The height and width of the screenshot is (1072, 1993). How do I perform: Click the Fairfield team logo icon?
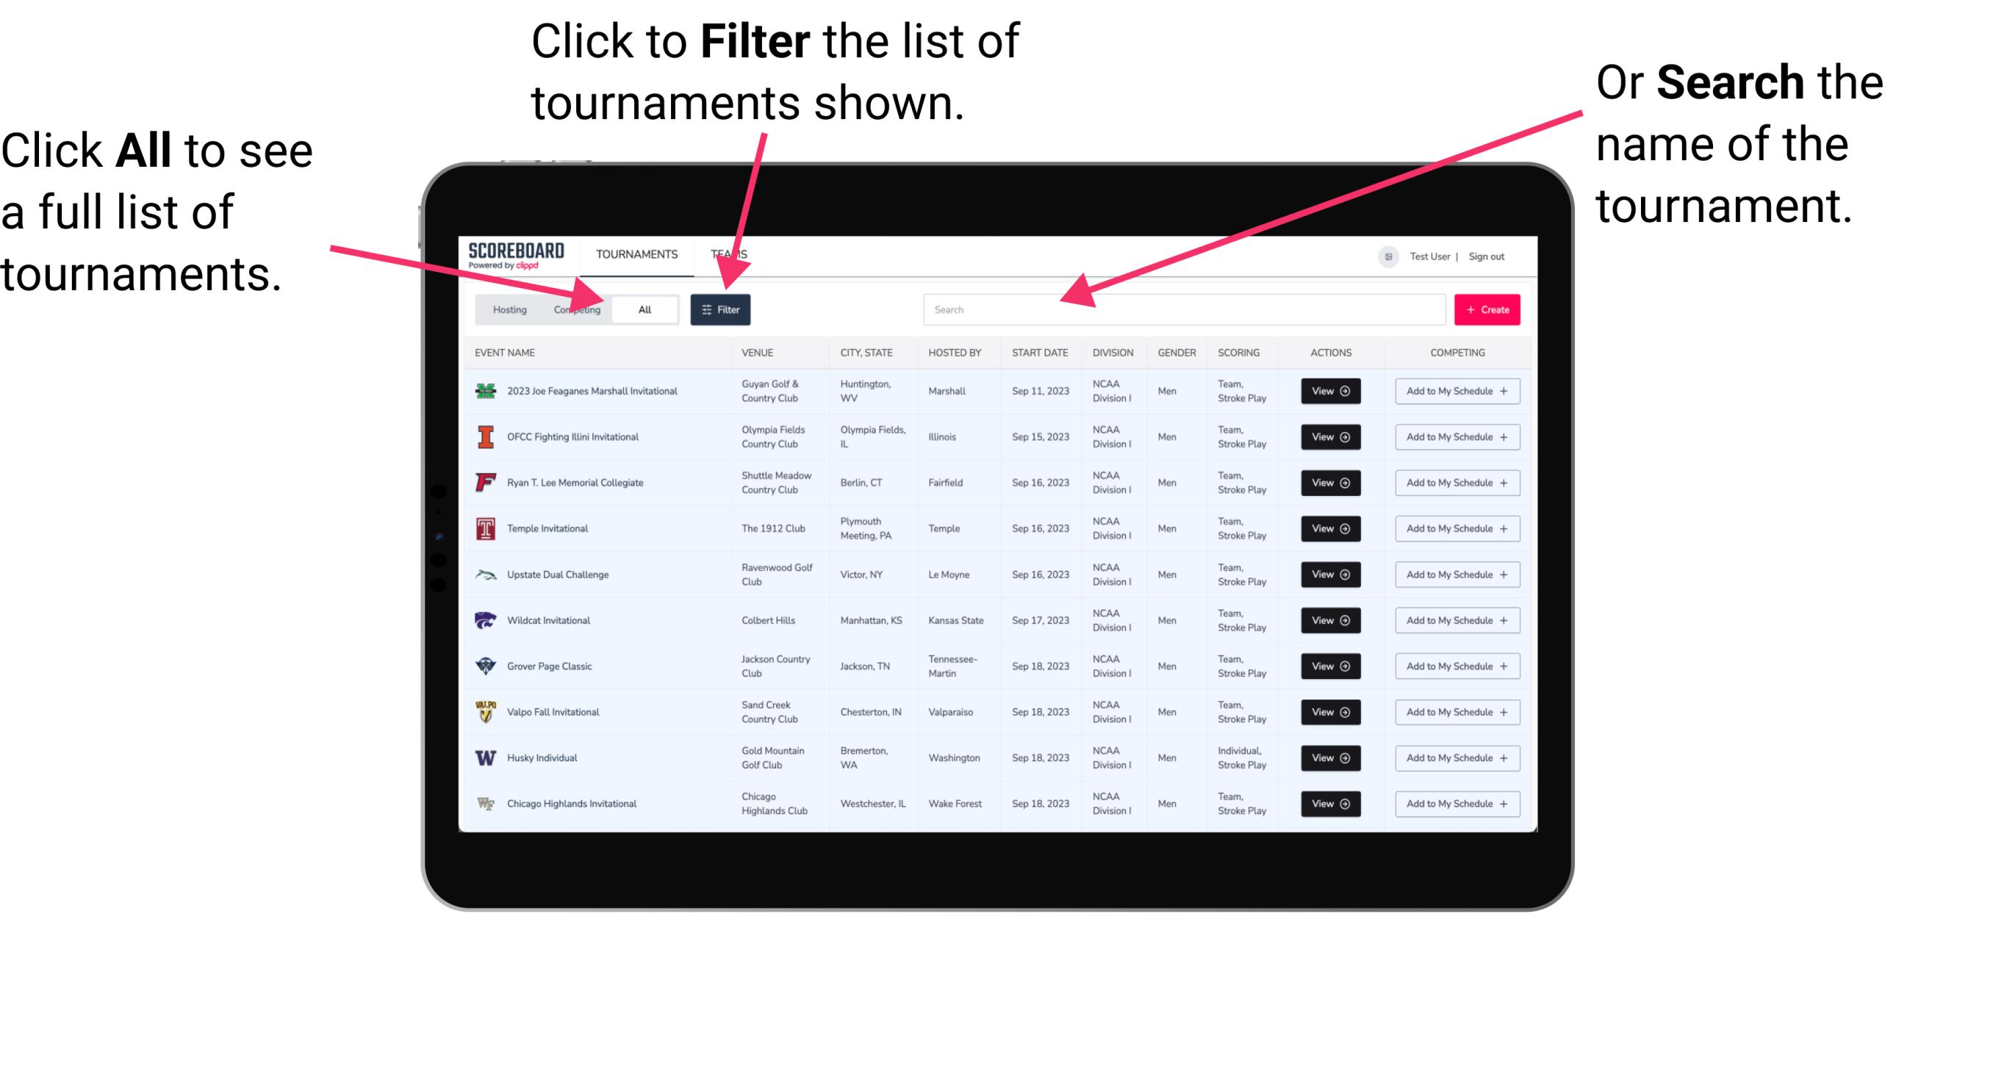pos(484,483)
